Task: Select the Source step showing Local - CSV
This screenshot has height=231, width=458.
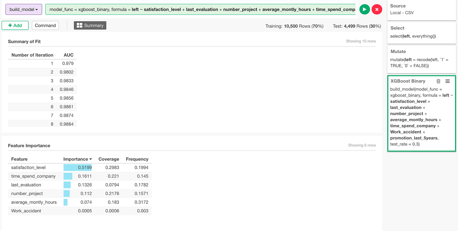Action: click(x=421, y=9)
